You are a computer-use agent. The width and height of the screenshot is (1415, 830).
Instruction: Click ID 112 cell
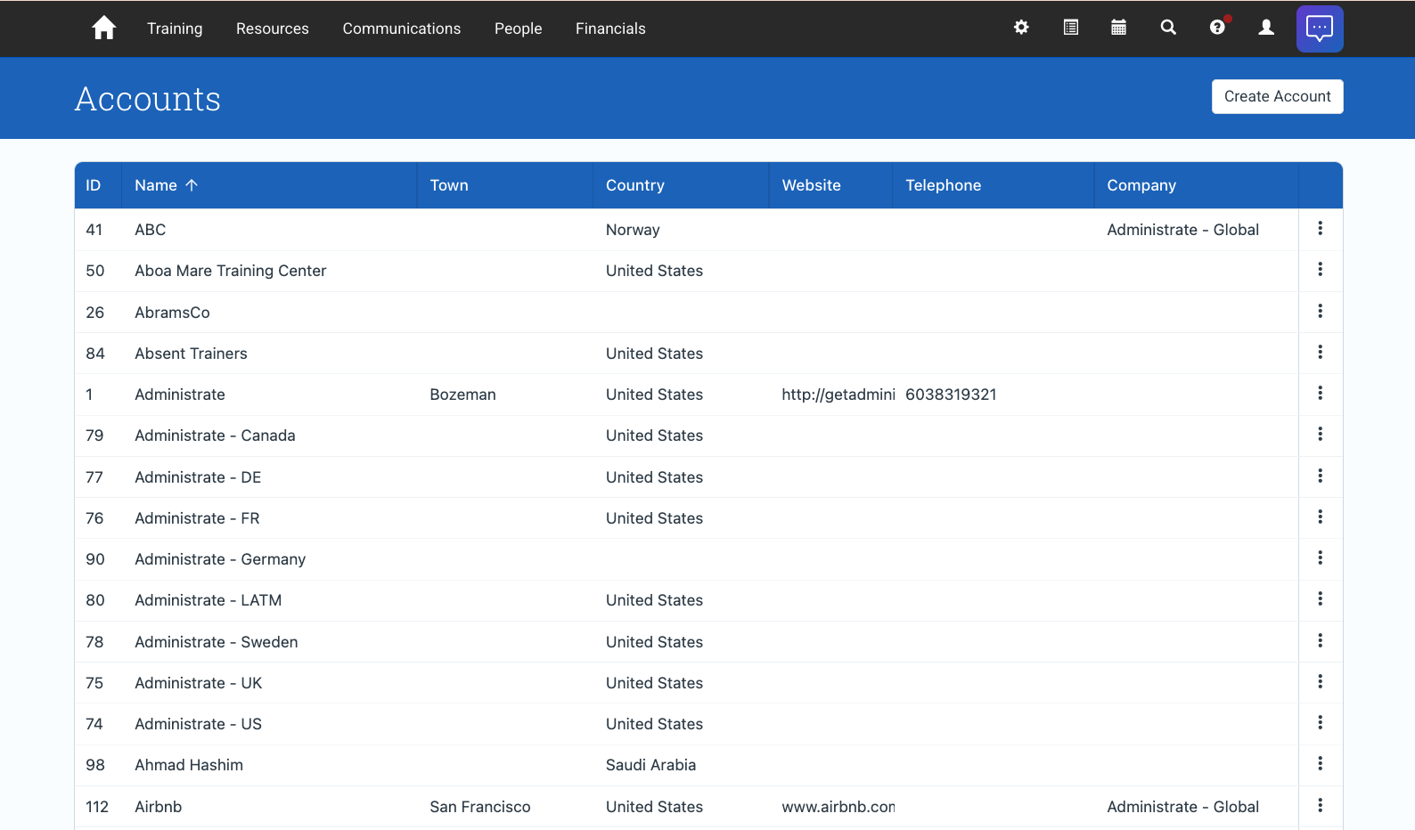[x=97, y=807]
